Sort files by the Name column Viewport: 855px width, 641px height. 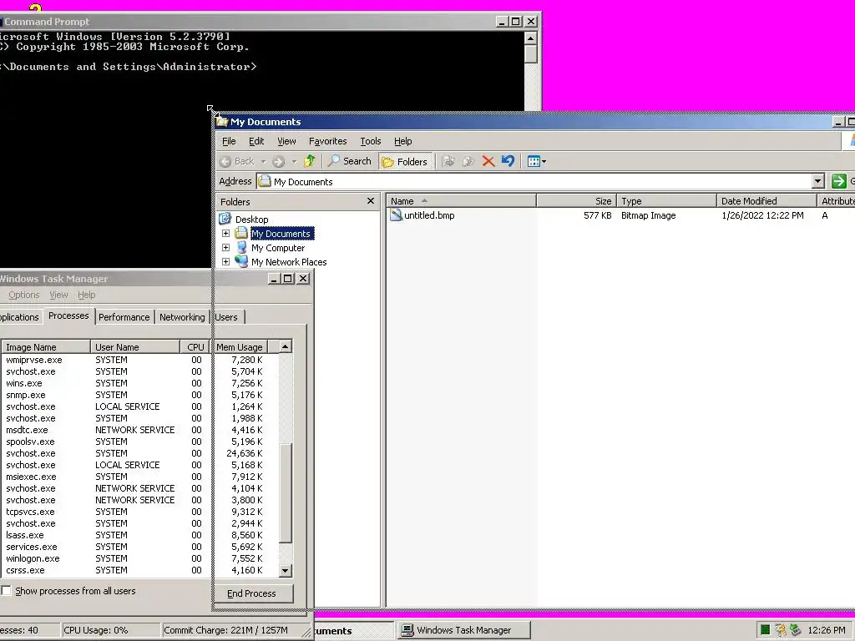[x=461, y=201]
